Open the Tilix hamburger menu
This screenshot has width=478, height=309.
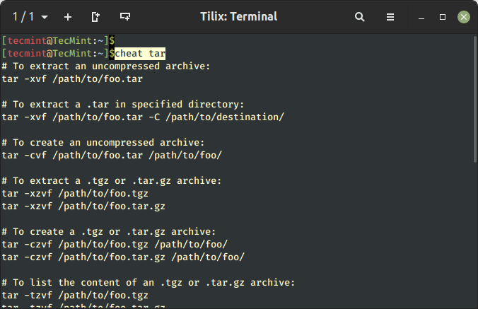[x=390, y=16]
